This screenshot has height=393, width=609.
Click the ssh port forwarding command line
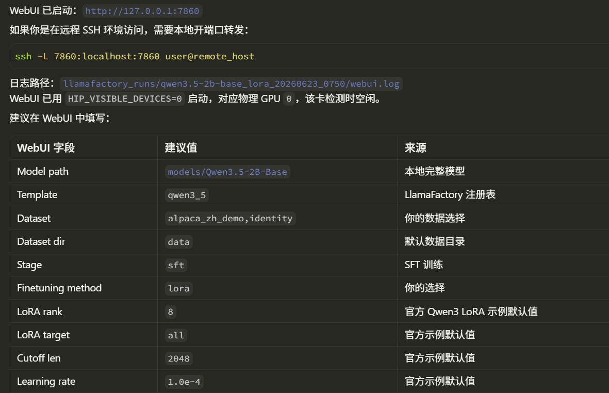click(135, 56)
